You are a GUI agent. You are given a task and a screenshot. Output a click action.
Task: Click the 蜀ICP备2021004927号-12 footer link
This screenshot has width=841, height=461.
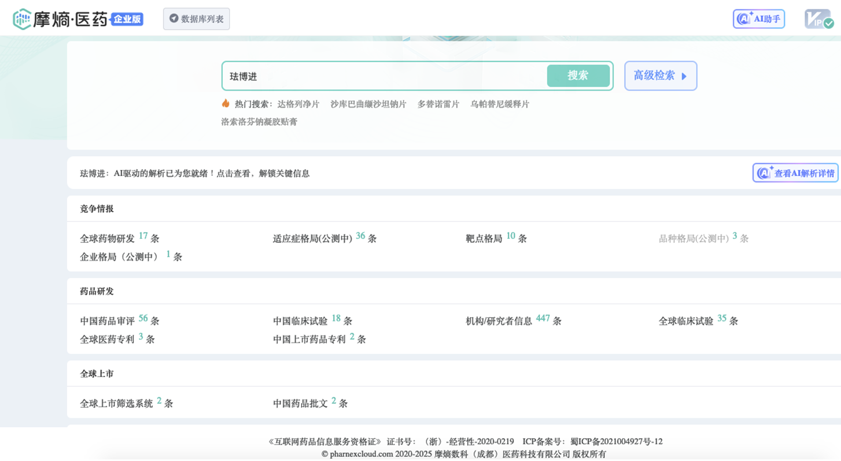[x=616, y=442]
